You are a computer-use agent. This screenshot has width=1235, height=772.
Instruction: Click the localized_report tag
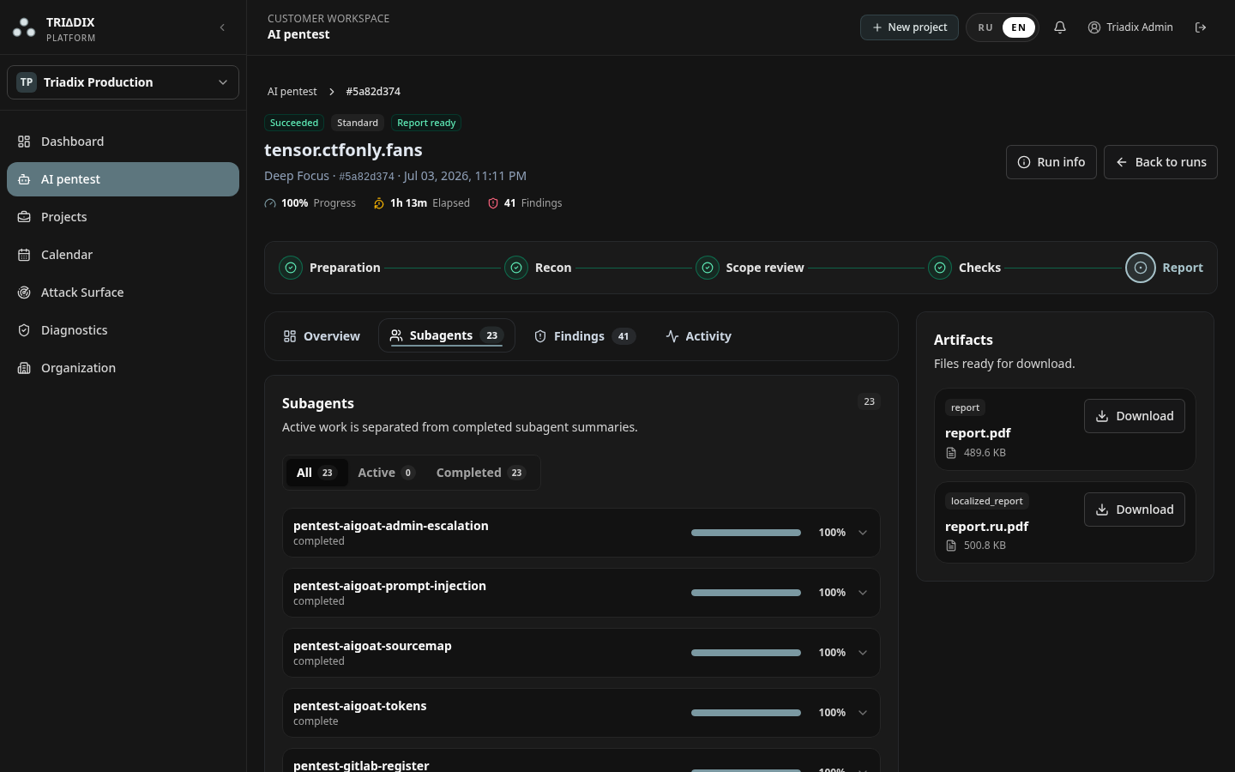coord(986,501)
